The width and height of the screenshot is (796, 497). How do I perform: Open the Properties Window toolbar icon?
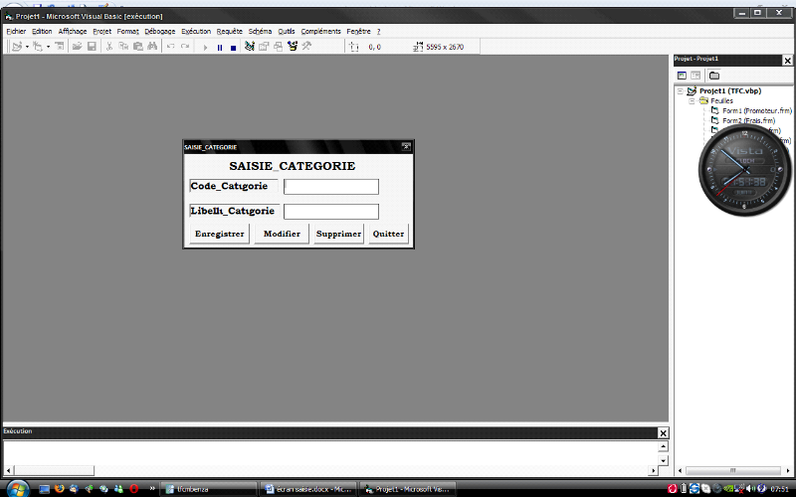tap(264, 47)
